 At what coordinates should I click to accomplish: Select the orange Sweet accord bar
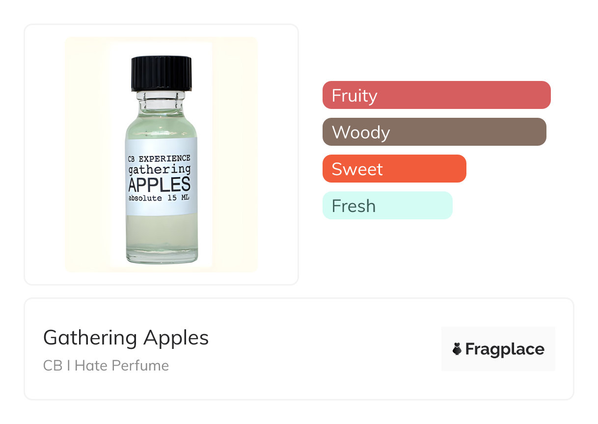394,169
